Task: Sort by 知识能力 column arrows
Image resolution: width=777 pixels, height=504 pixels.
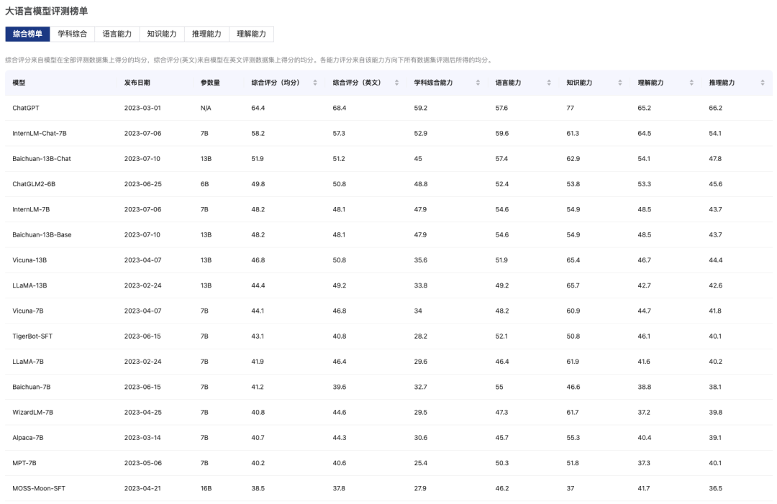Action: [x=620, y=83]
